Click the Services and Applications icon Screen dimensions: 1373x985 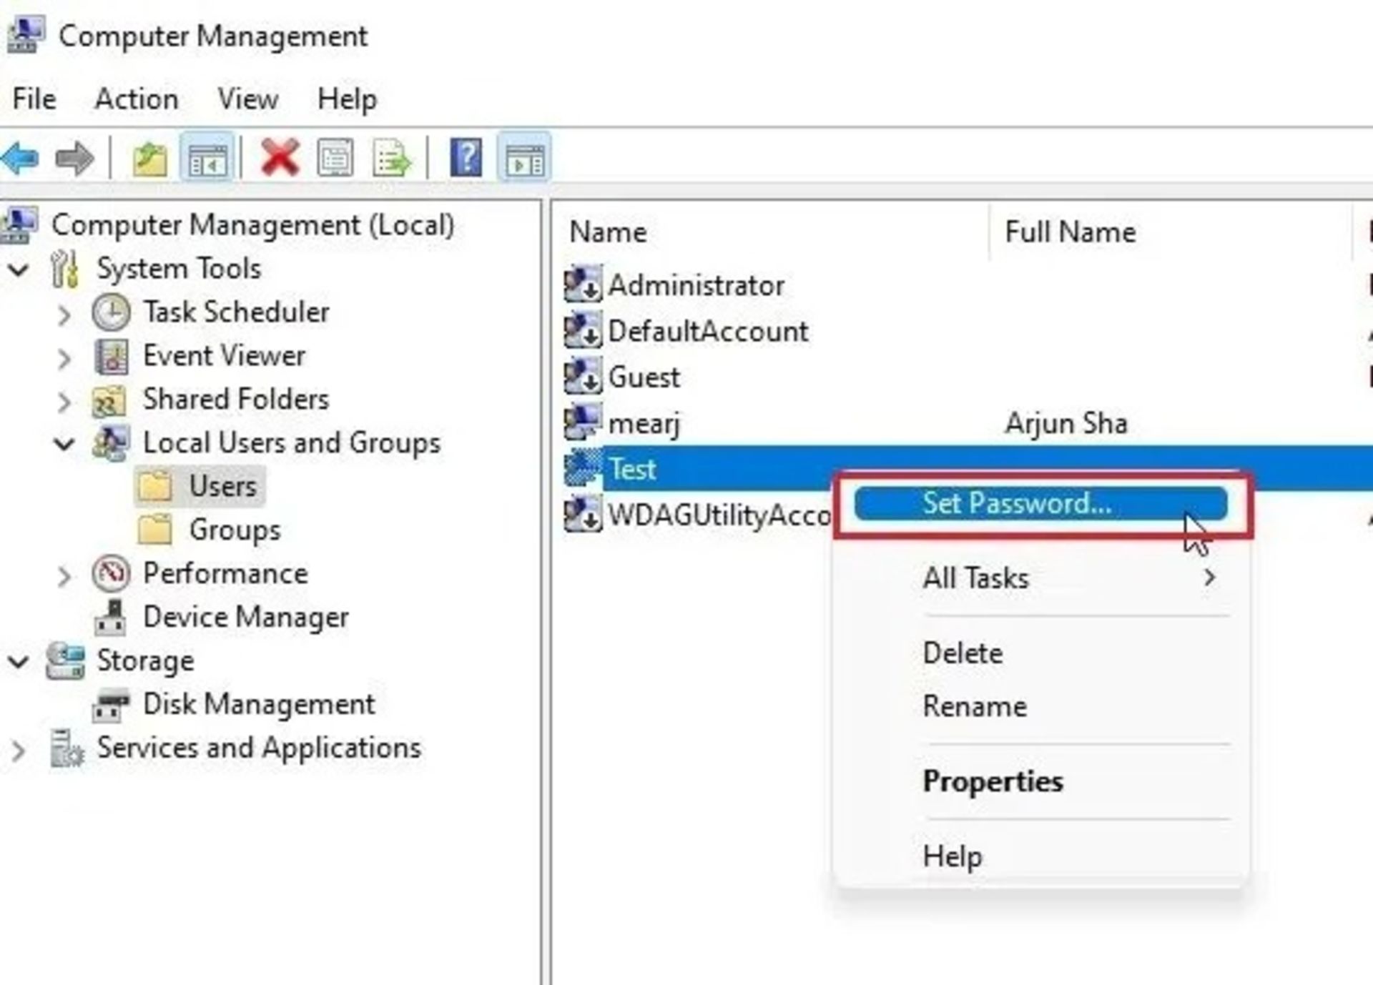tap(67, 748)
